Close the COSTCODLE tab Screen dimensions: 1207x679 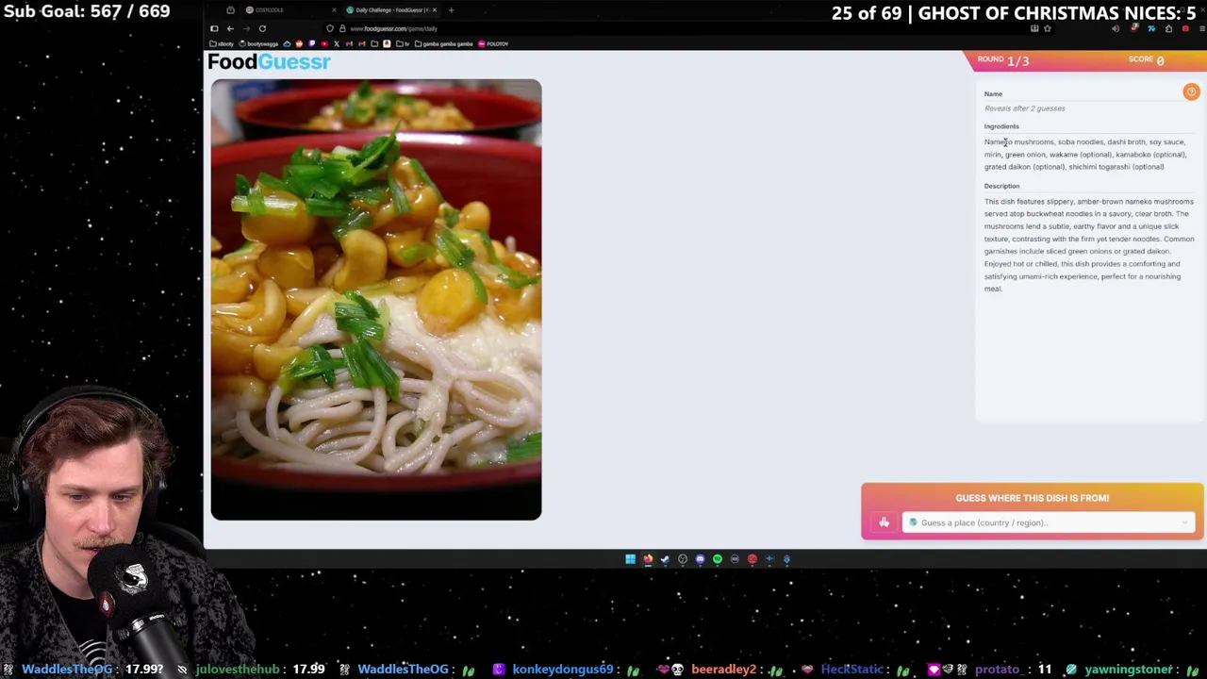point(334,10)
